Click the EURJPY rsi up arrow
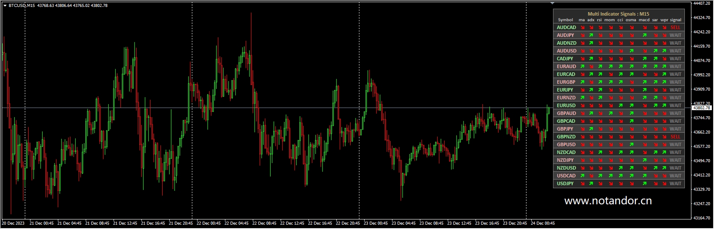Screen dimensions: 714x229 point(600,90)
